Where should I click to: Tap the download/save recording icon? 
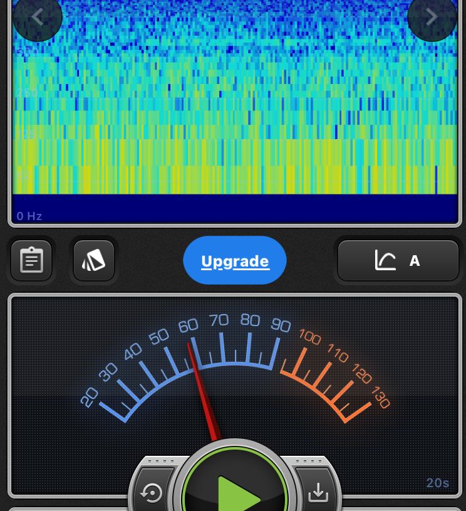(318, 493)
